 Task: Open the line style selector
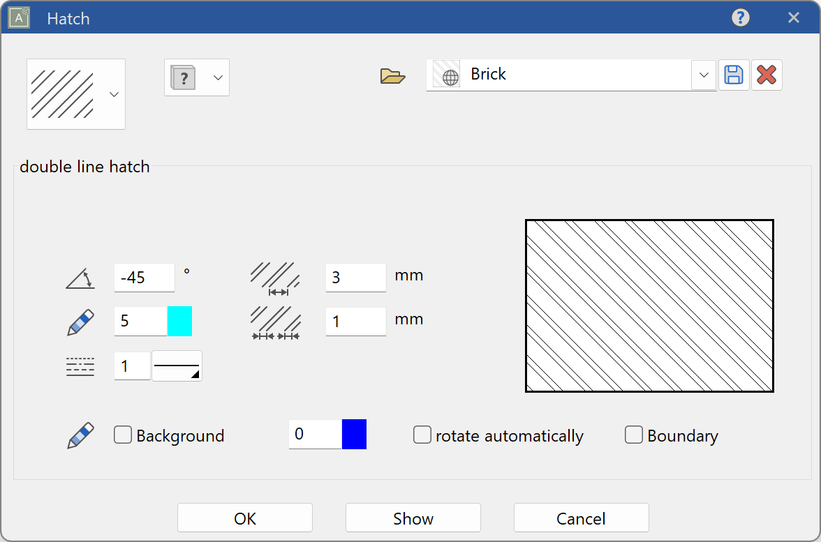pyautogui.click(x=177, y=366)
